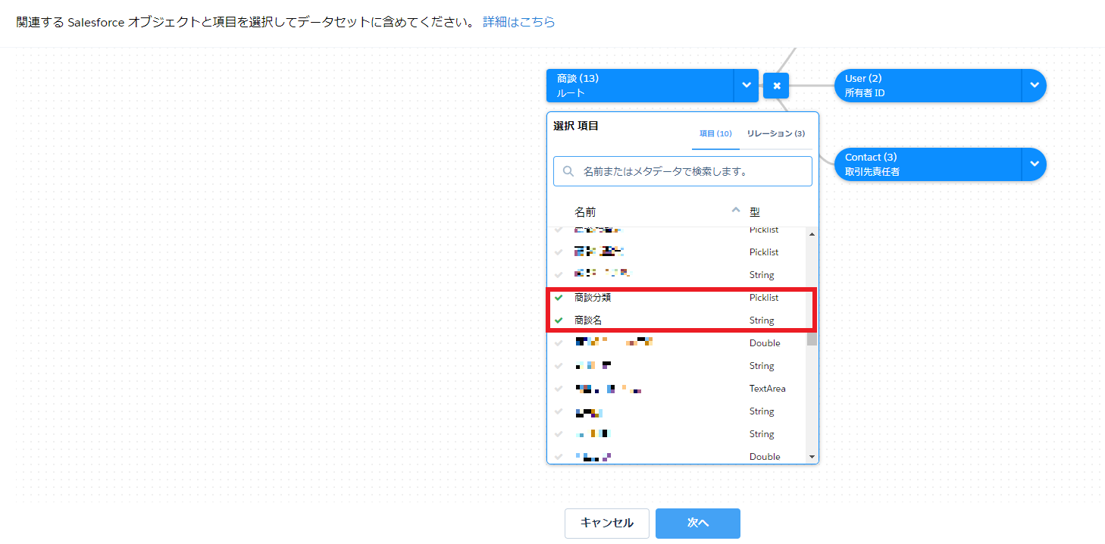Screen dimensions: 1105x544
Task: Click the sort arrow next to 名前 header
Action: tap(734, 210)
